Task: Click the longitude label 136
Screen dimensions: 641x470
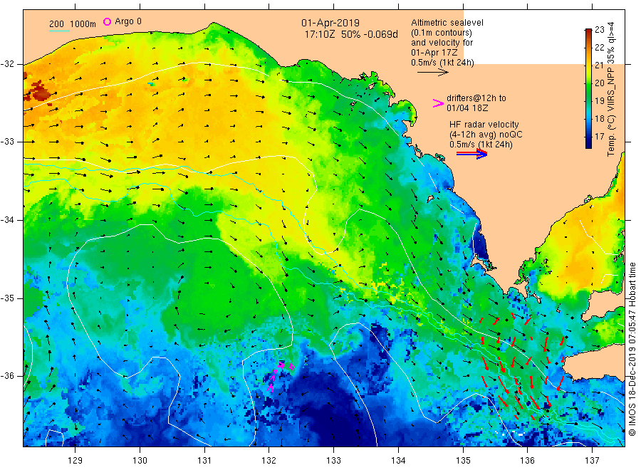Action: tap(527, 461)
